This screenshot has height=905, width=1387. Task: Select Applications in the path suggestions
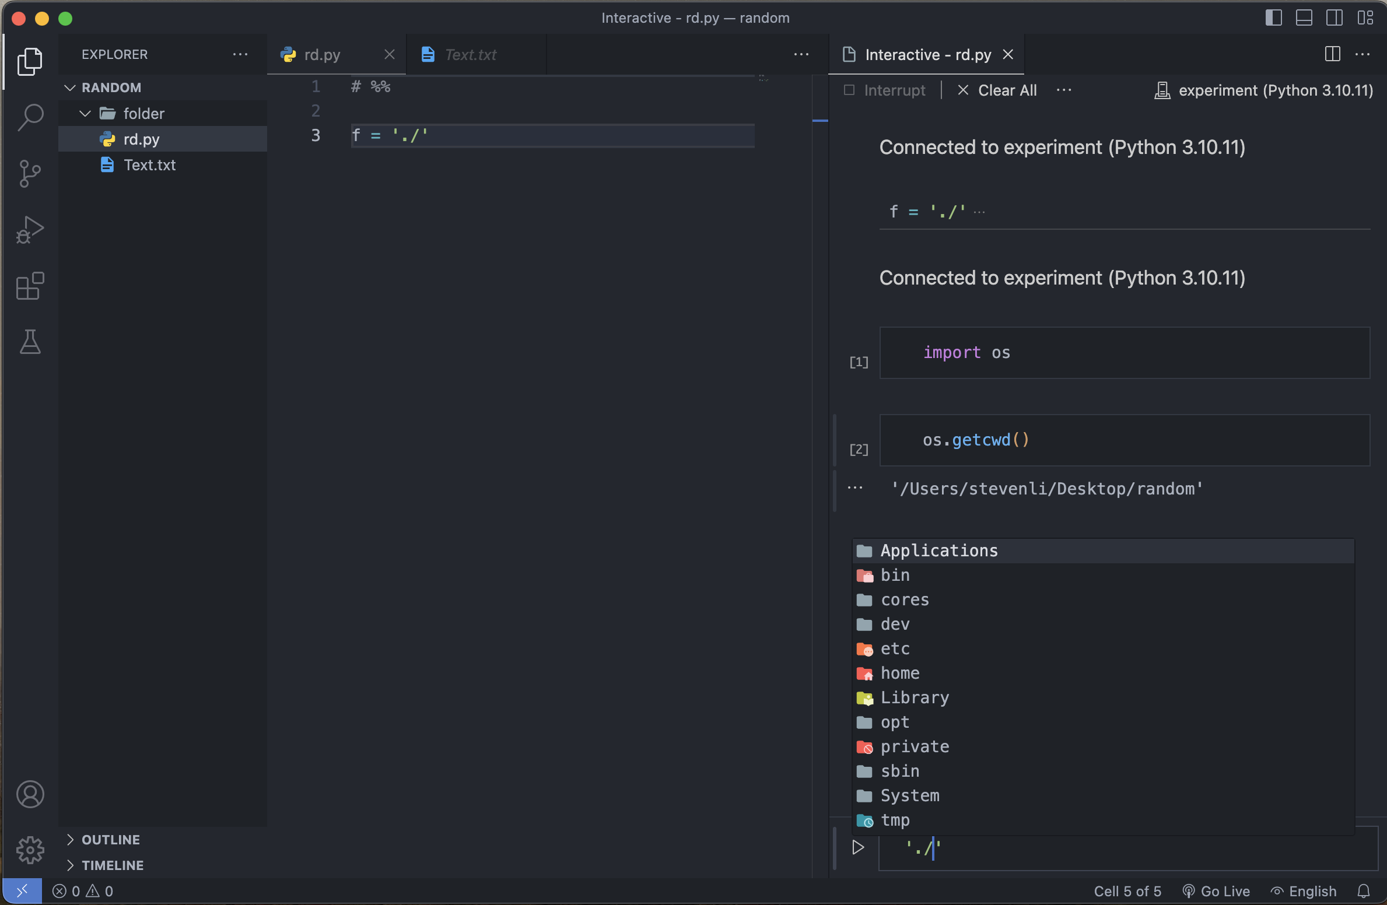(x=939, y=550)
